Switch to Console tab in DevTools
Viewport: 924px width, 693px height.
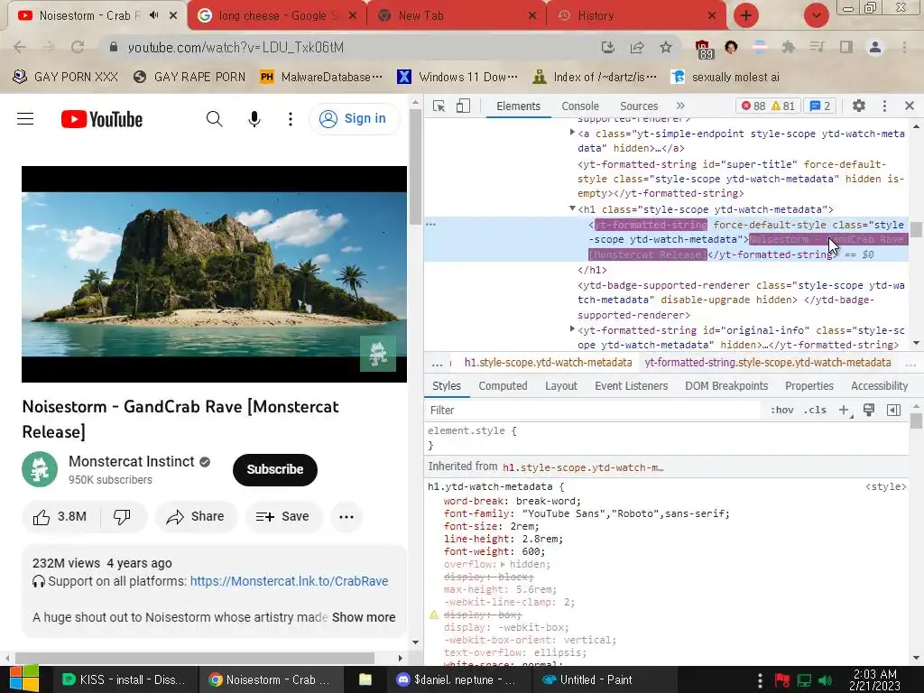tap(580, 106)
